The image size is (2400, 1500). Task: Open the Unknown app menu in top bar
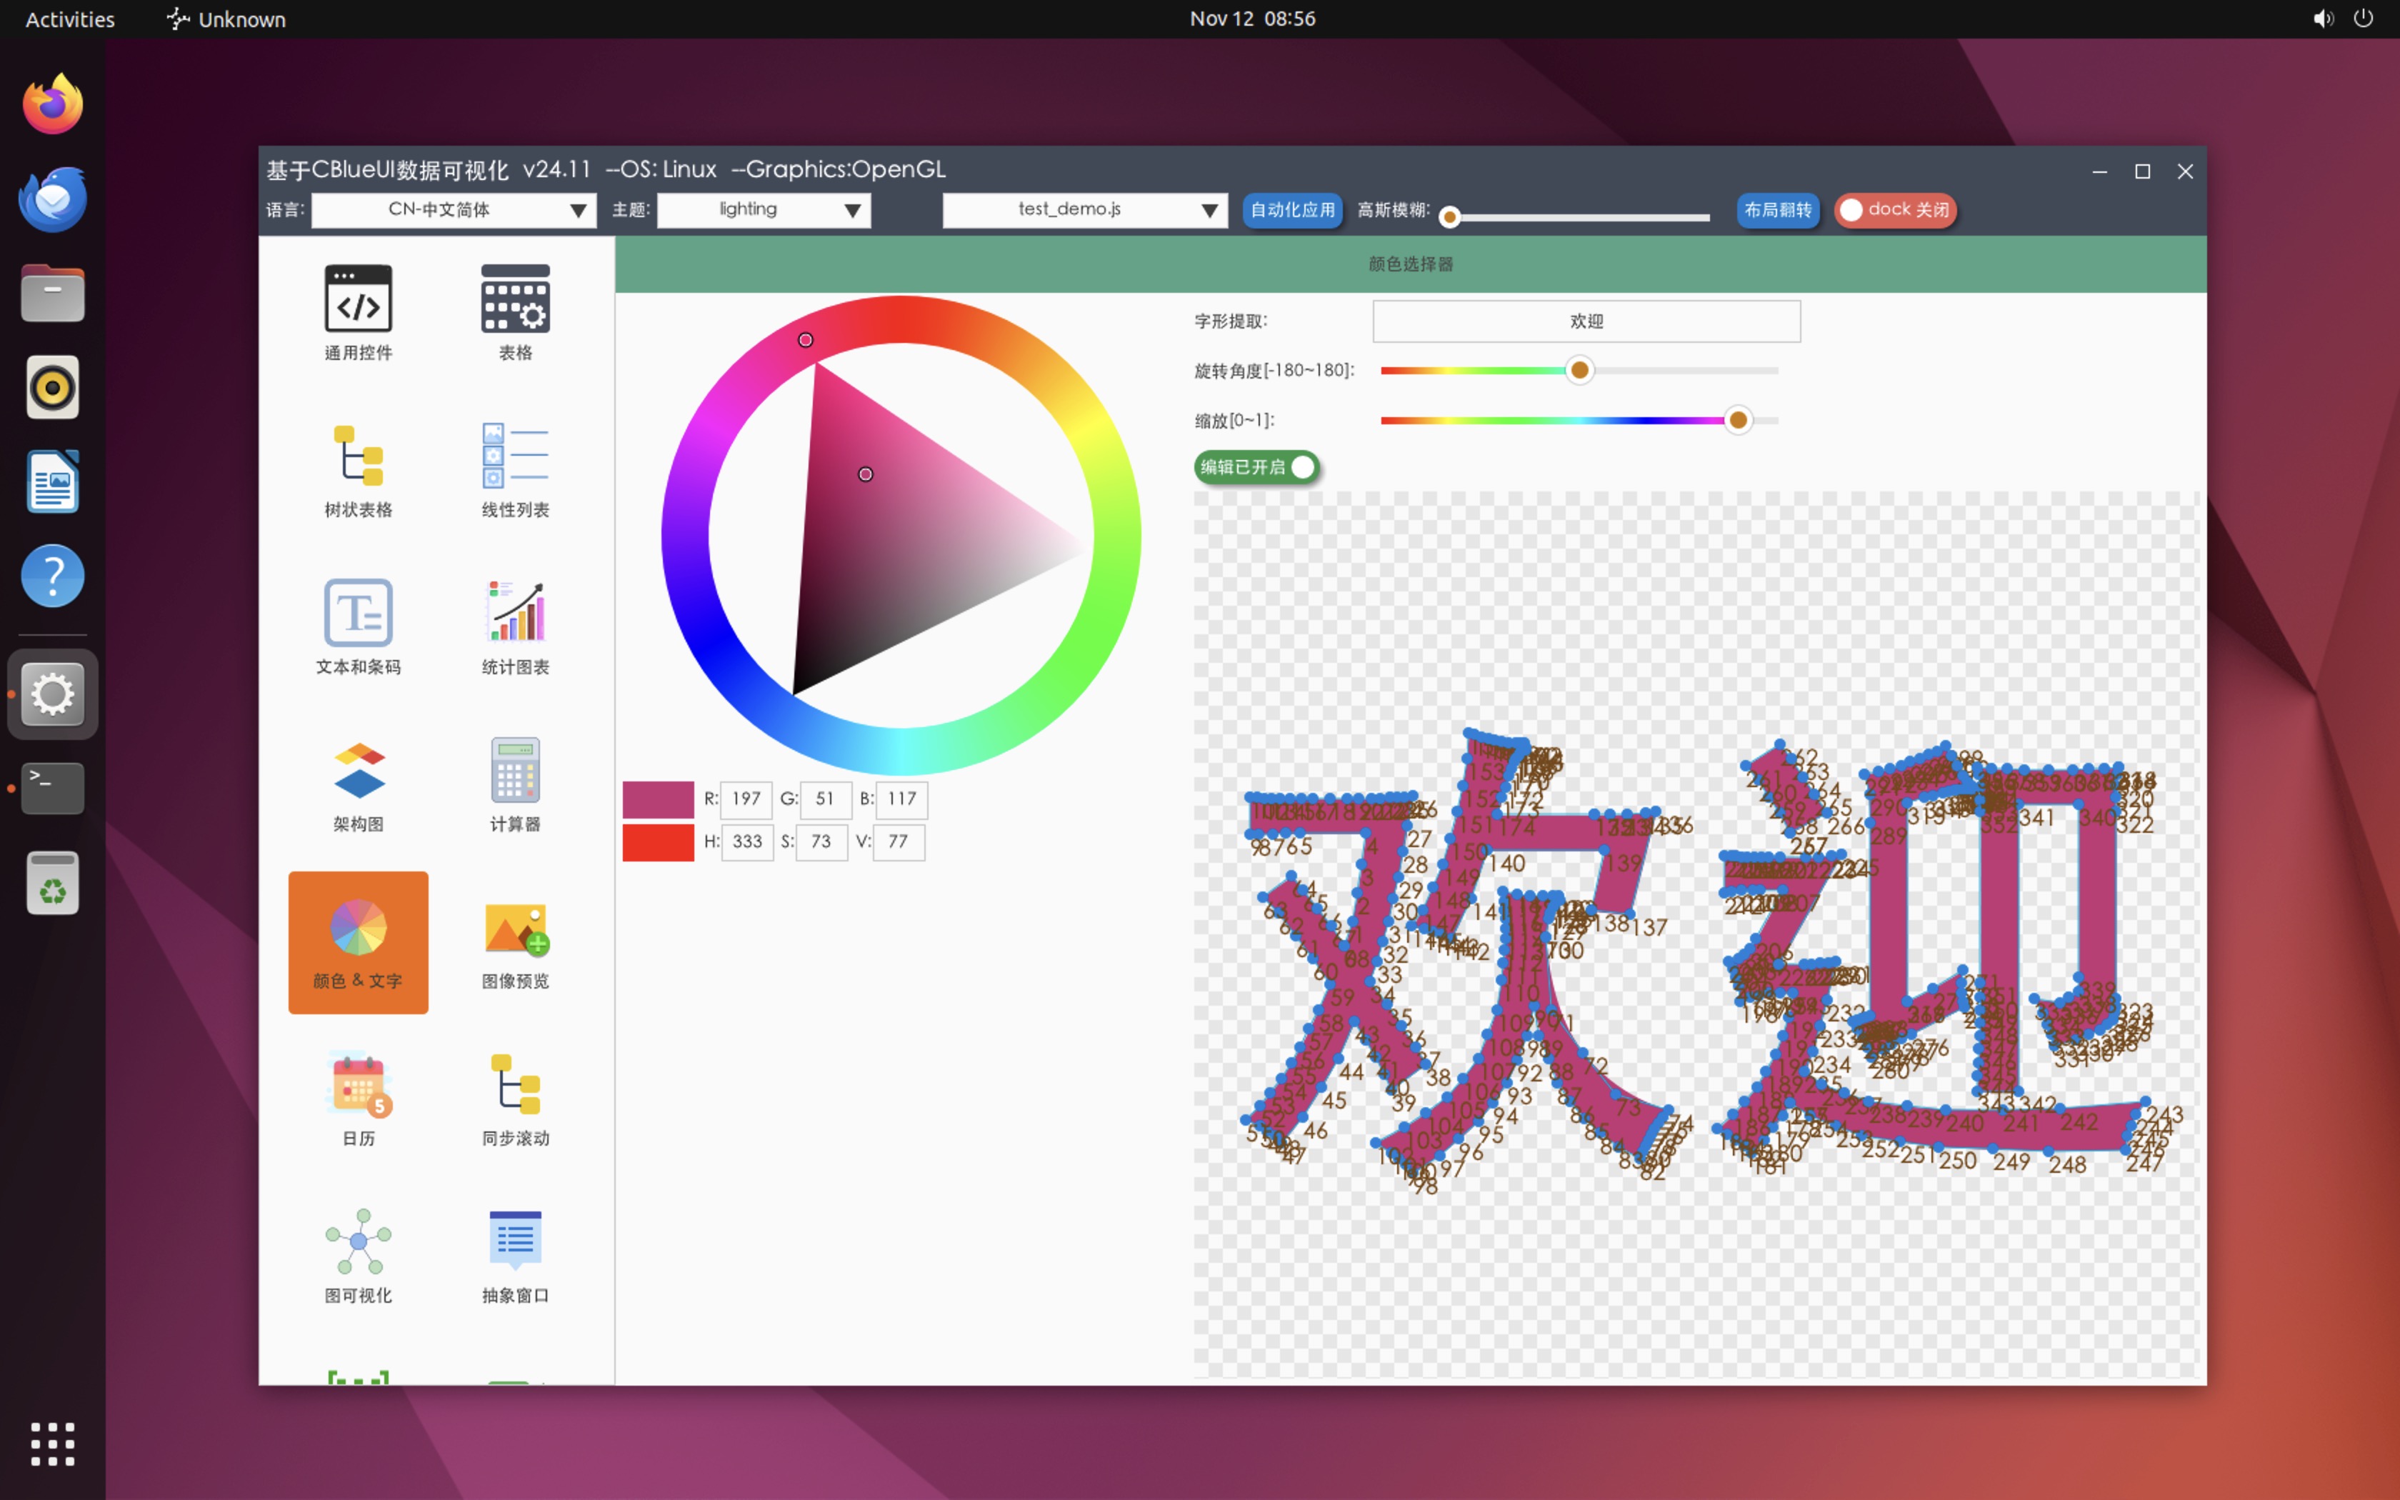[226, 19]
